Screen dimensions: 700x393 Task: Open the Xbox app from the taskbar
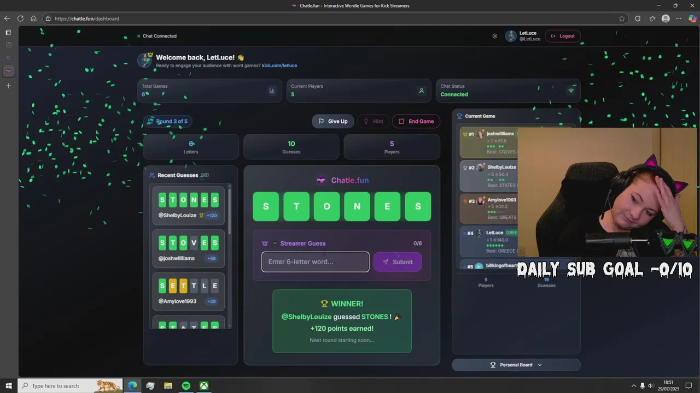click(x=203, y=386)
